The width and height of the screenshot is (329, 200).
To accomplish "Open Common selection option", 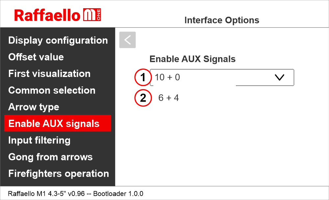I will [x=52, y=90].
